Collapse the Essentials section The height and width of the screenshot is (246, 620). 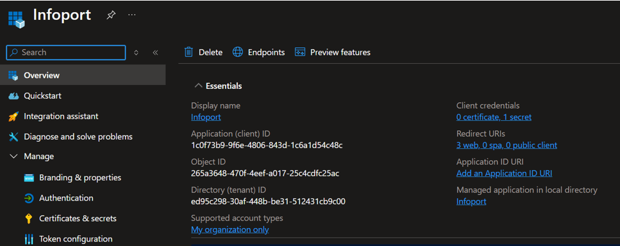point(198,86)
